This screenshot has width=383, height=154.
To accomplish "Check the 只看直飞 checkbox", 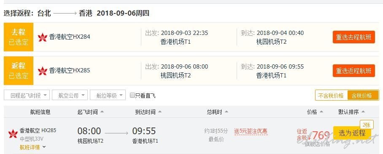I will [132, 95].
